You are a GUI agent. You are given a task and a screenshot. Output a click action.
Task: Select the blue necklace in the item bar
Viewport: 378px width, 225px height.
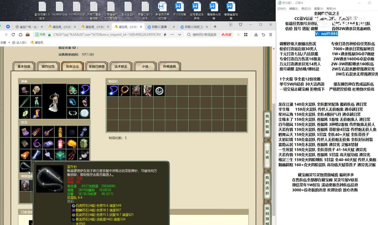[x=112, y=91]
